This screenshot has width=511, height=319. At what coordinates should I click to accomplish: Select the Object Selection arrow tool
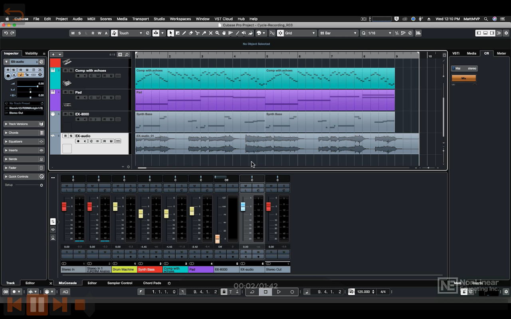coord(171,33)
